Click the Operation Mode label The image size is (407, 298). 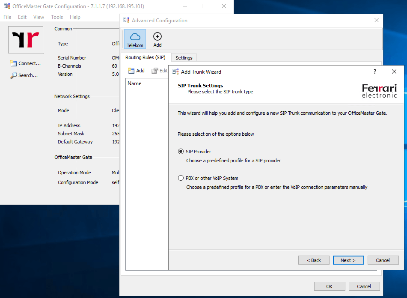[x=74, y=173]
